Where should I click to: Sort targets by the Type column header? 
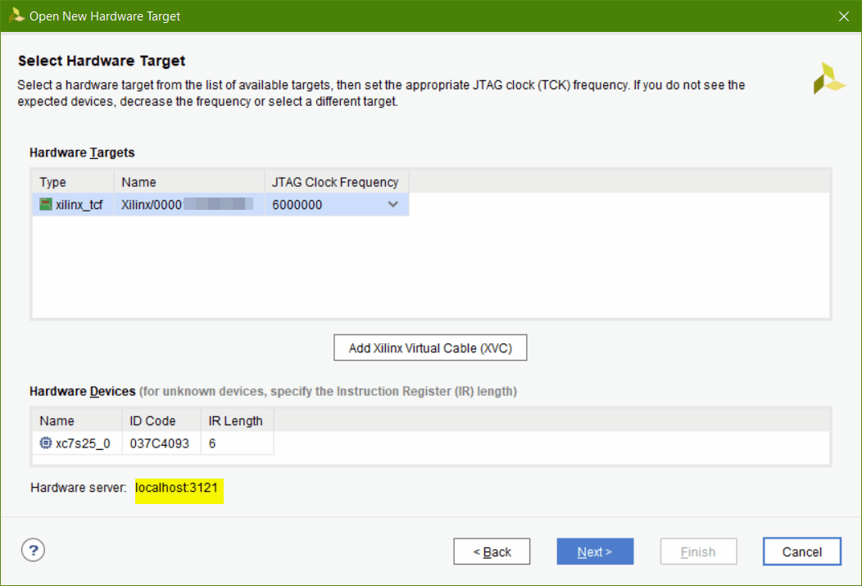coord(72,182)
